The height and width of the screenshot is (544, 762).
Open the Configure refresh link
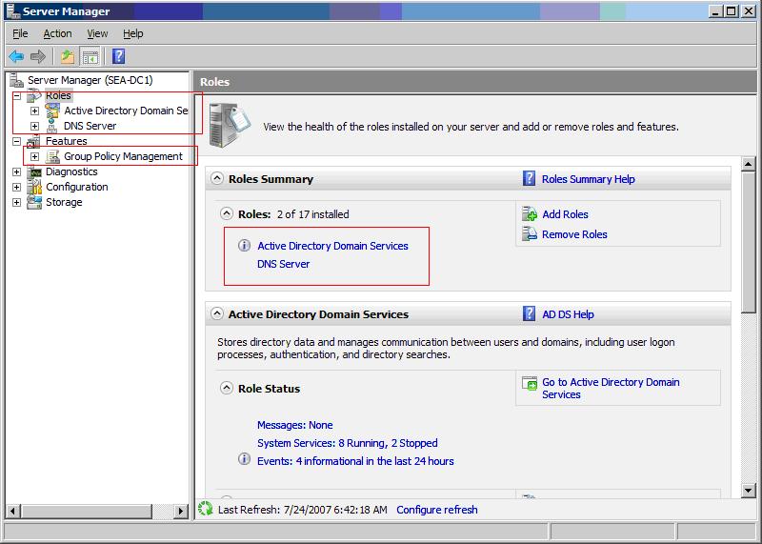point(437,510)
